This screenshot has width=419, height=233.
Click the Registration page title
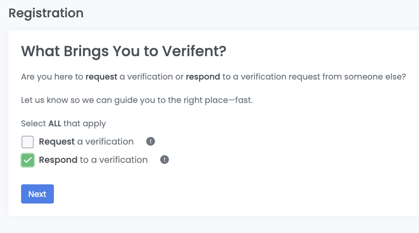[46, 13]
